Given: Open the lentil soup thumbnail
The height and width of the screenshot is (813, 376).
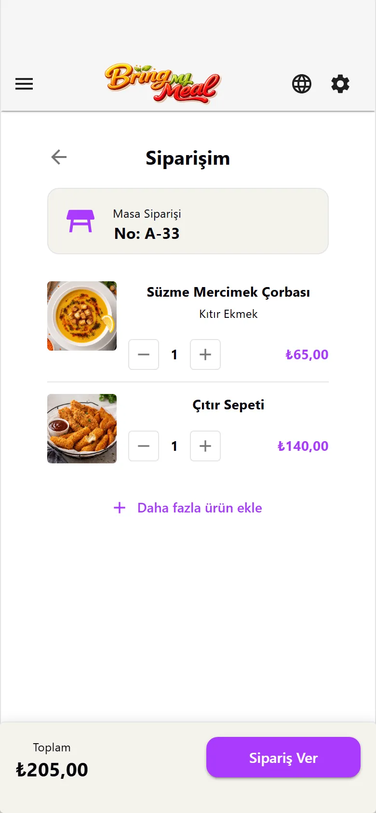Looking at the screenshot, I should coord(82,316).
